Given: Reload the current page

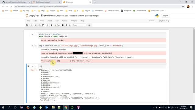Looking at the screenshot, I should point(11,7).
